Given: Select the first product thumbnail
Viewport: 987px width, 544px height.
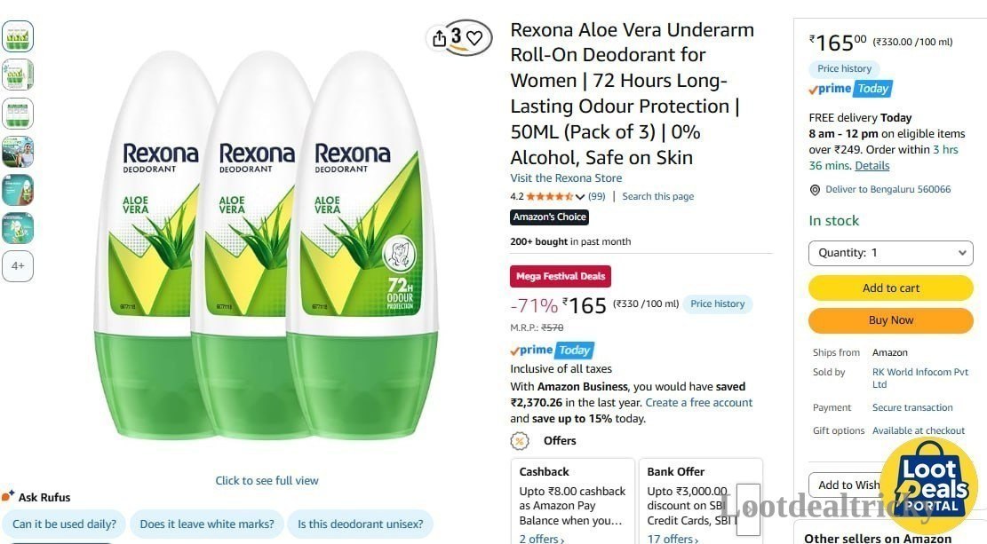Looking at the screenshot, I should 18,36.
